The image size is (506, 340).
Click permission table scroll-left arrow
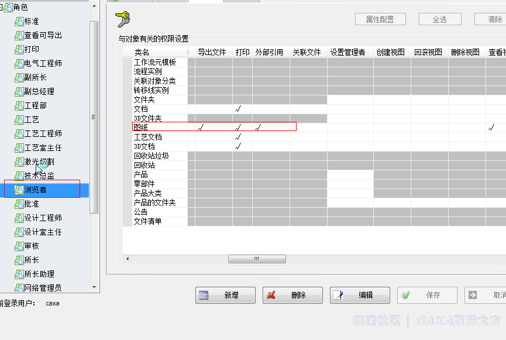point(128,259)
